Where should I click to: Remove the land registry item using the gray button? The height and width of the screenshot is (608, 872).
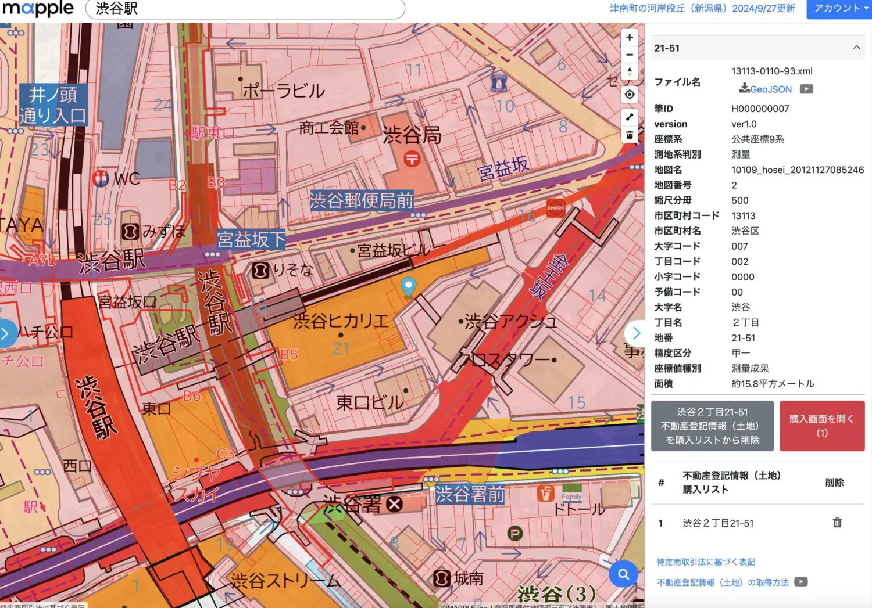coord(712,425)
